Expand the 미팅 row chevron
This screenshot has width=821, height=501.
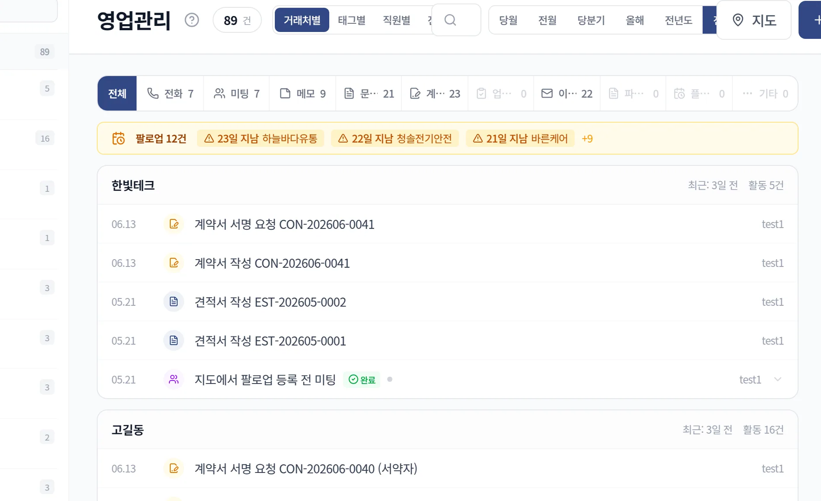point(778,379)
